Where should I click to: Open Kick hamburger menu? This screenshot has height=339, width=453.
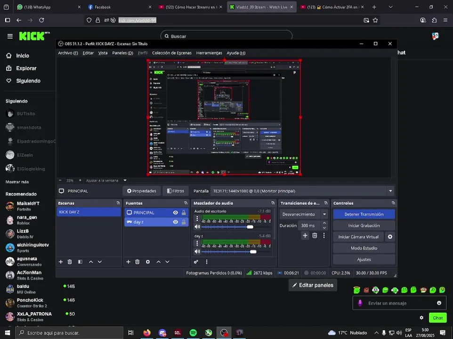10,36
